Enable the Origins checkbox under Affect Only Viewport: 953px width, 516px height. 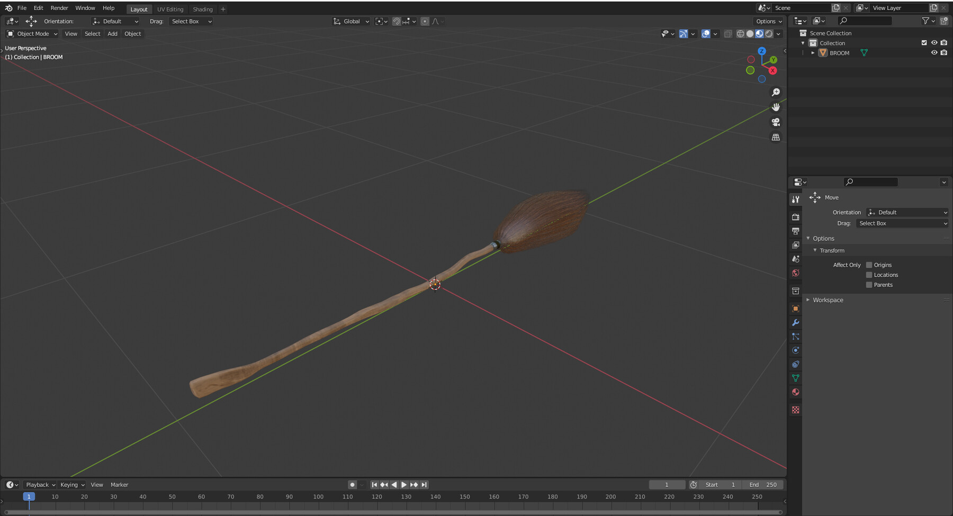pyautogui.click(x=869, y=265)
